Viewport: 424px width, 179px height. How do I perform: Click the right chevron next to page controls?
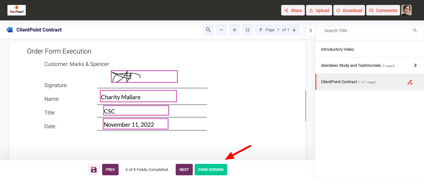tap(311, 30)
